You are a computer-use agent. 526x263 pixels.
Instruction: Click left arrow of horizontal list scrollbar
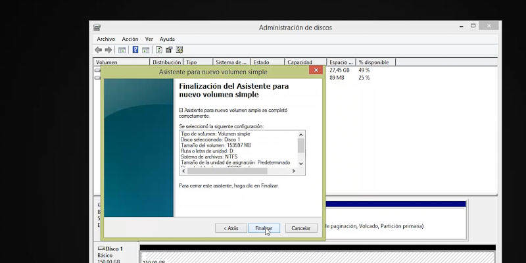point(183,171)
